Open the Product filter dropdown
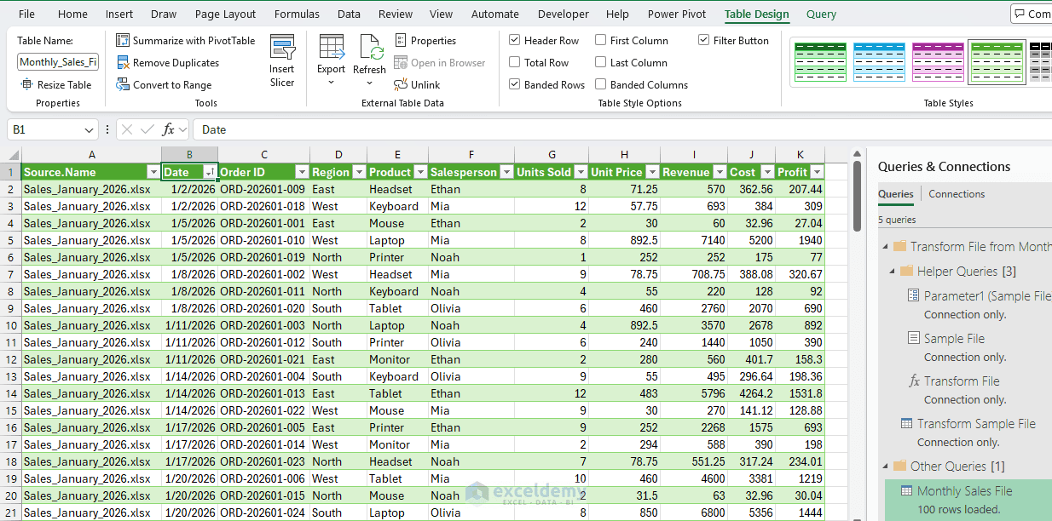Image resolution: width=1052 pixels, height=521 pixels. (x=420, y=172)
